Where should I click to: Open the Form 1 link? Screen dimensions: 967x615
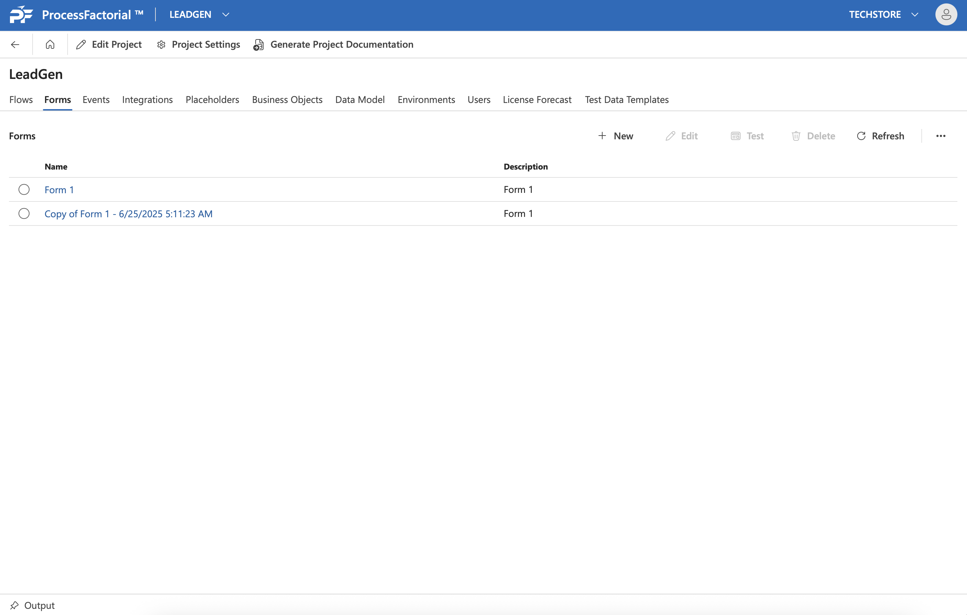click(59, 190)
